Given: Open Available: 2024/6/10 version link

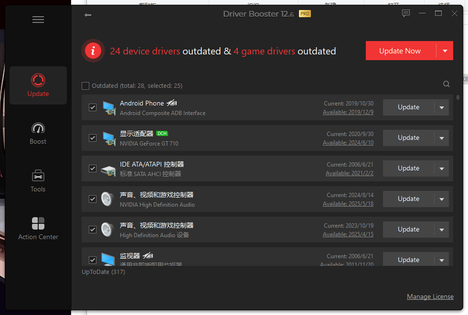Looking at the screenshot, I should 348,143.
